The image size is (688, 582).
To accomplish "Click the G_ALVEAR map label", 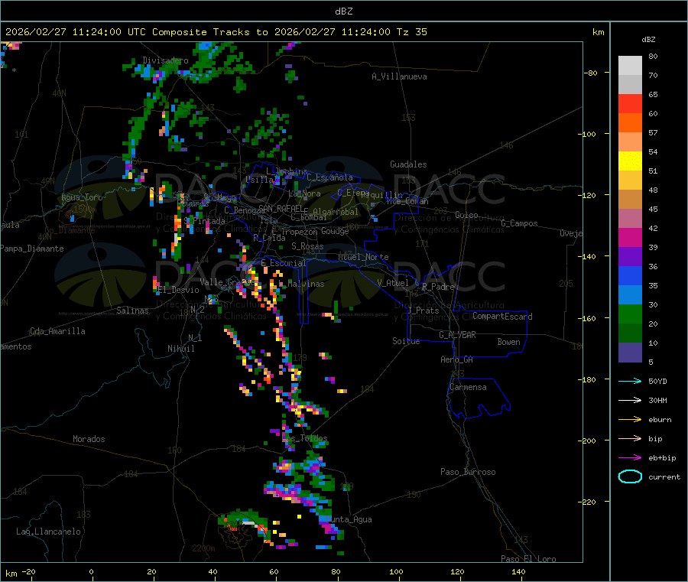I will [457, 335].
